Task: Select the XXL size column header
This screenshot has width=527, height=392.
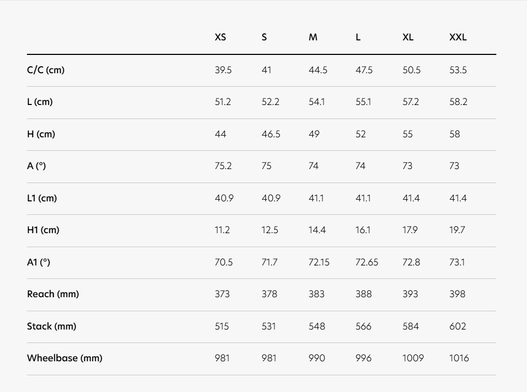Action: pyautogui.click(x=458, y=37)
